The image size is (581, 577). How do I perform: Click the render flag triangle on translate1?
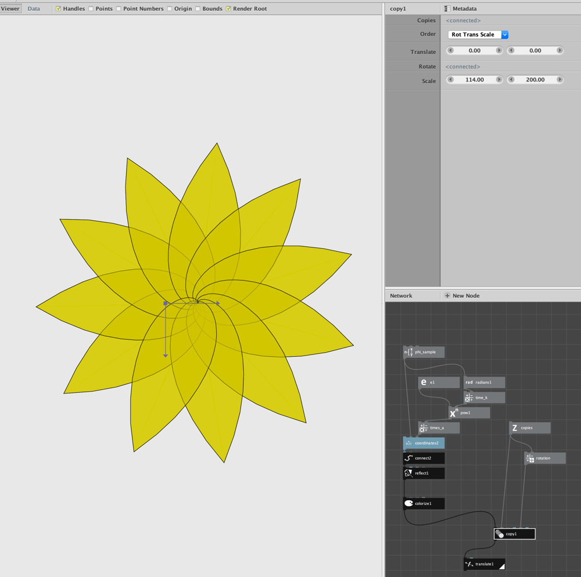pos(501,567)
